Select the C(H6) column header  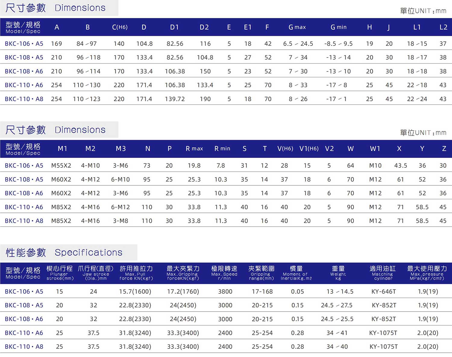coord(120,27)
